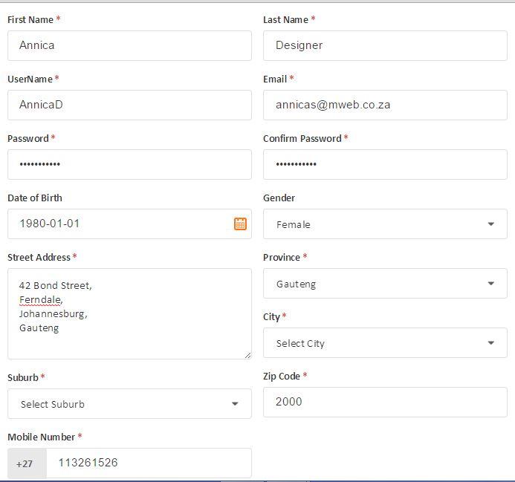Open the Date of Birth calendar picker
This screenshot has height=482, width=515.
click(240, 224)
